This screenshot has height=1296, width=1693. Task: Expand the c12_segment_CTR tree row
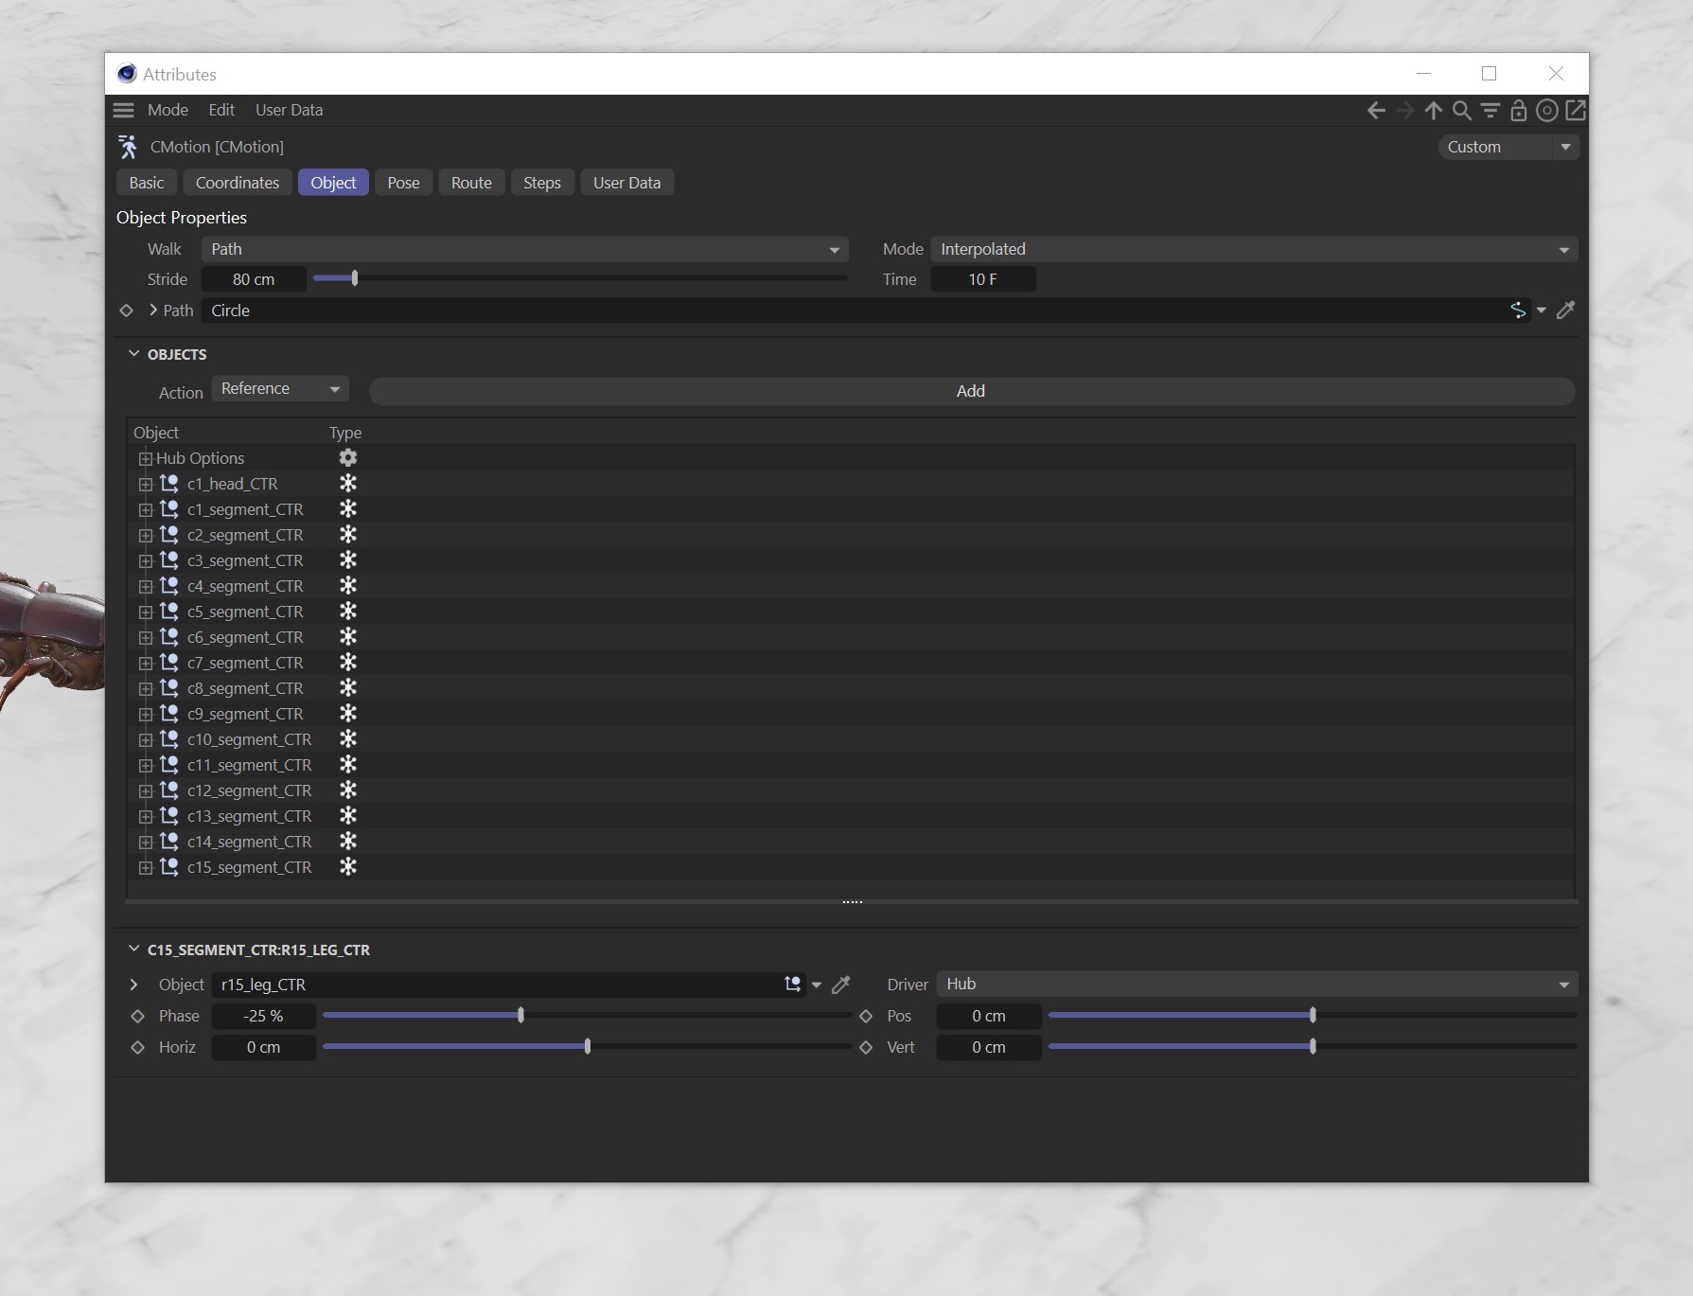pyautogui.click(x=145, y=791)
